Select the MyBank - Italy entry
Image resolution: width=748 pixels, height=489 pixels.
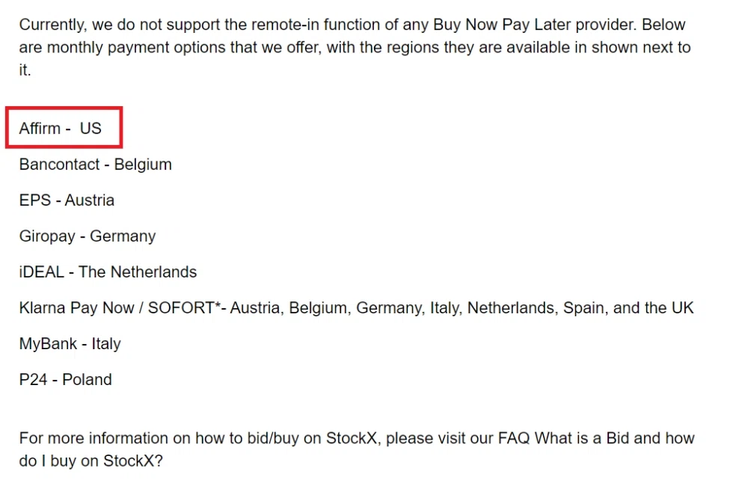pyautogui.click(x=70, y=344)
